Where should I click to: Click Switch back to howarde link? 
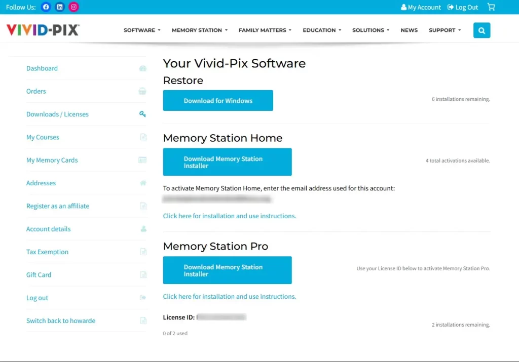pos(61,320)
